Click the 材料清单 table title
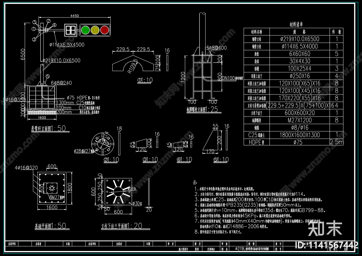This screenshot has height=256, width=362. pyautogui.click(x=296, y=25)
